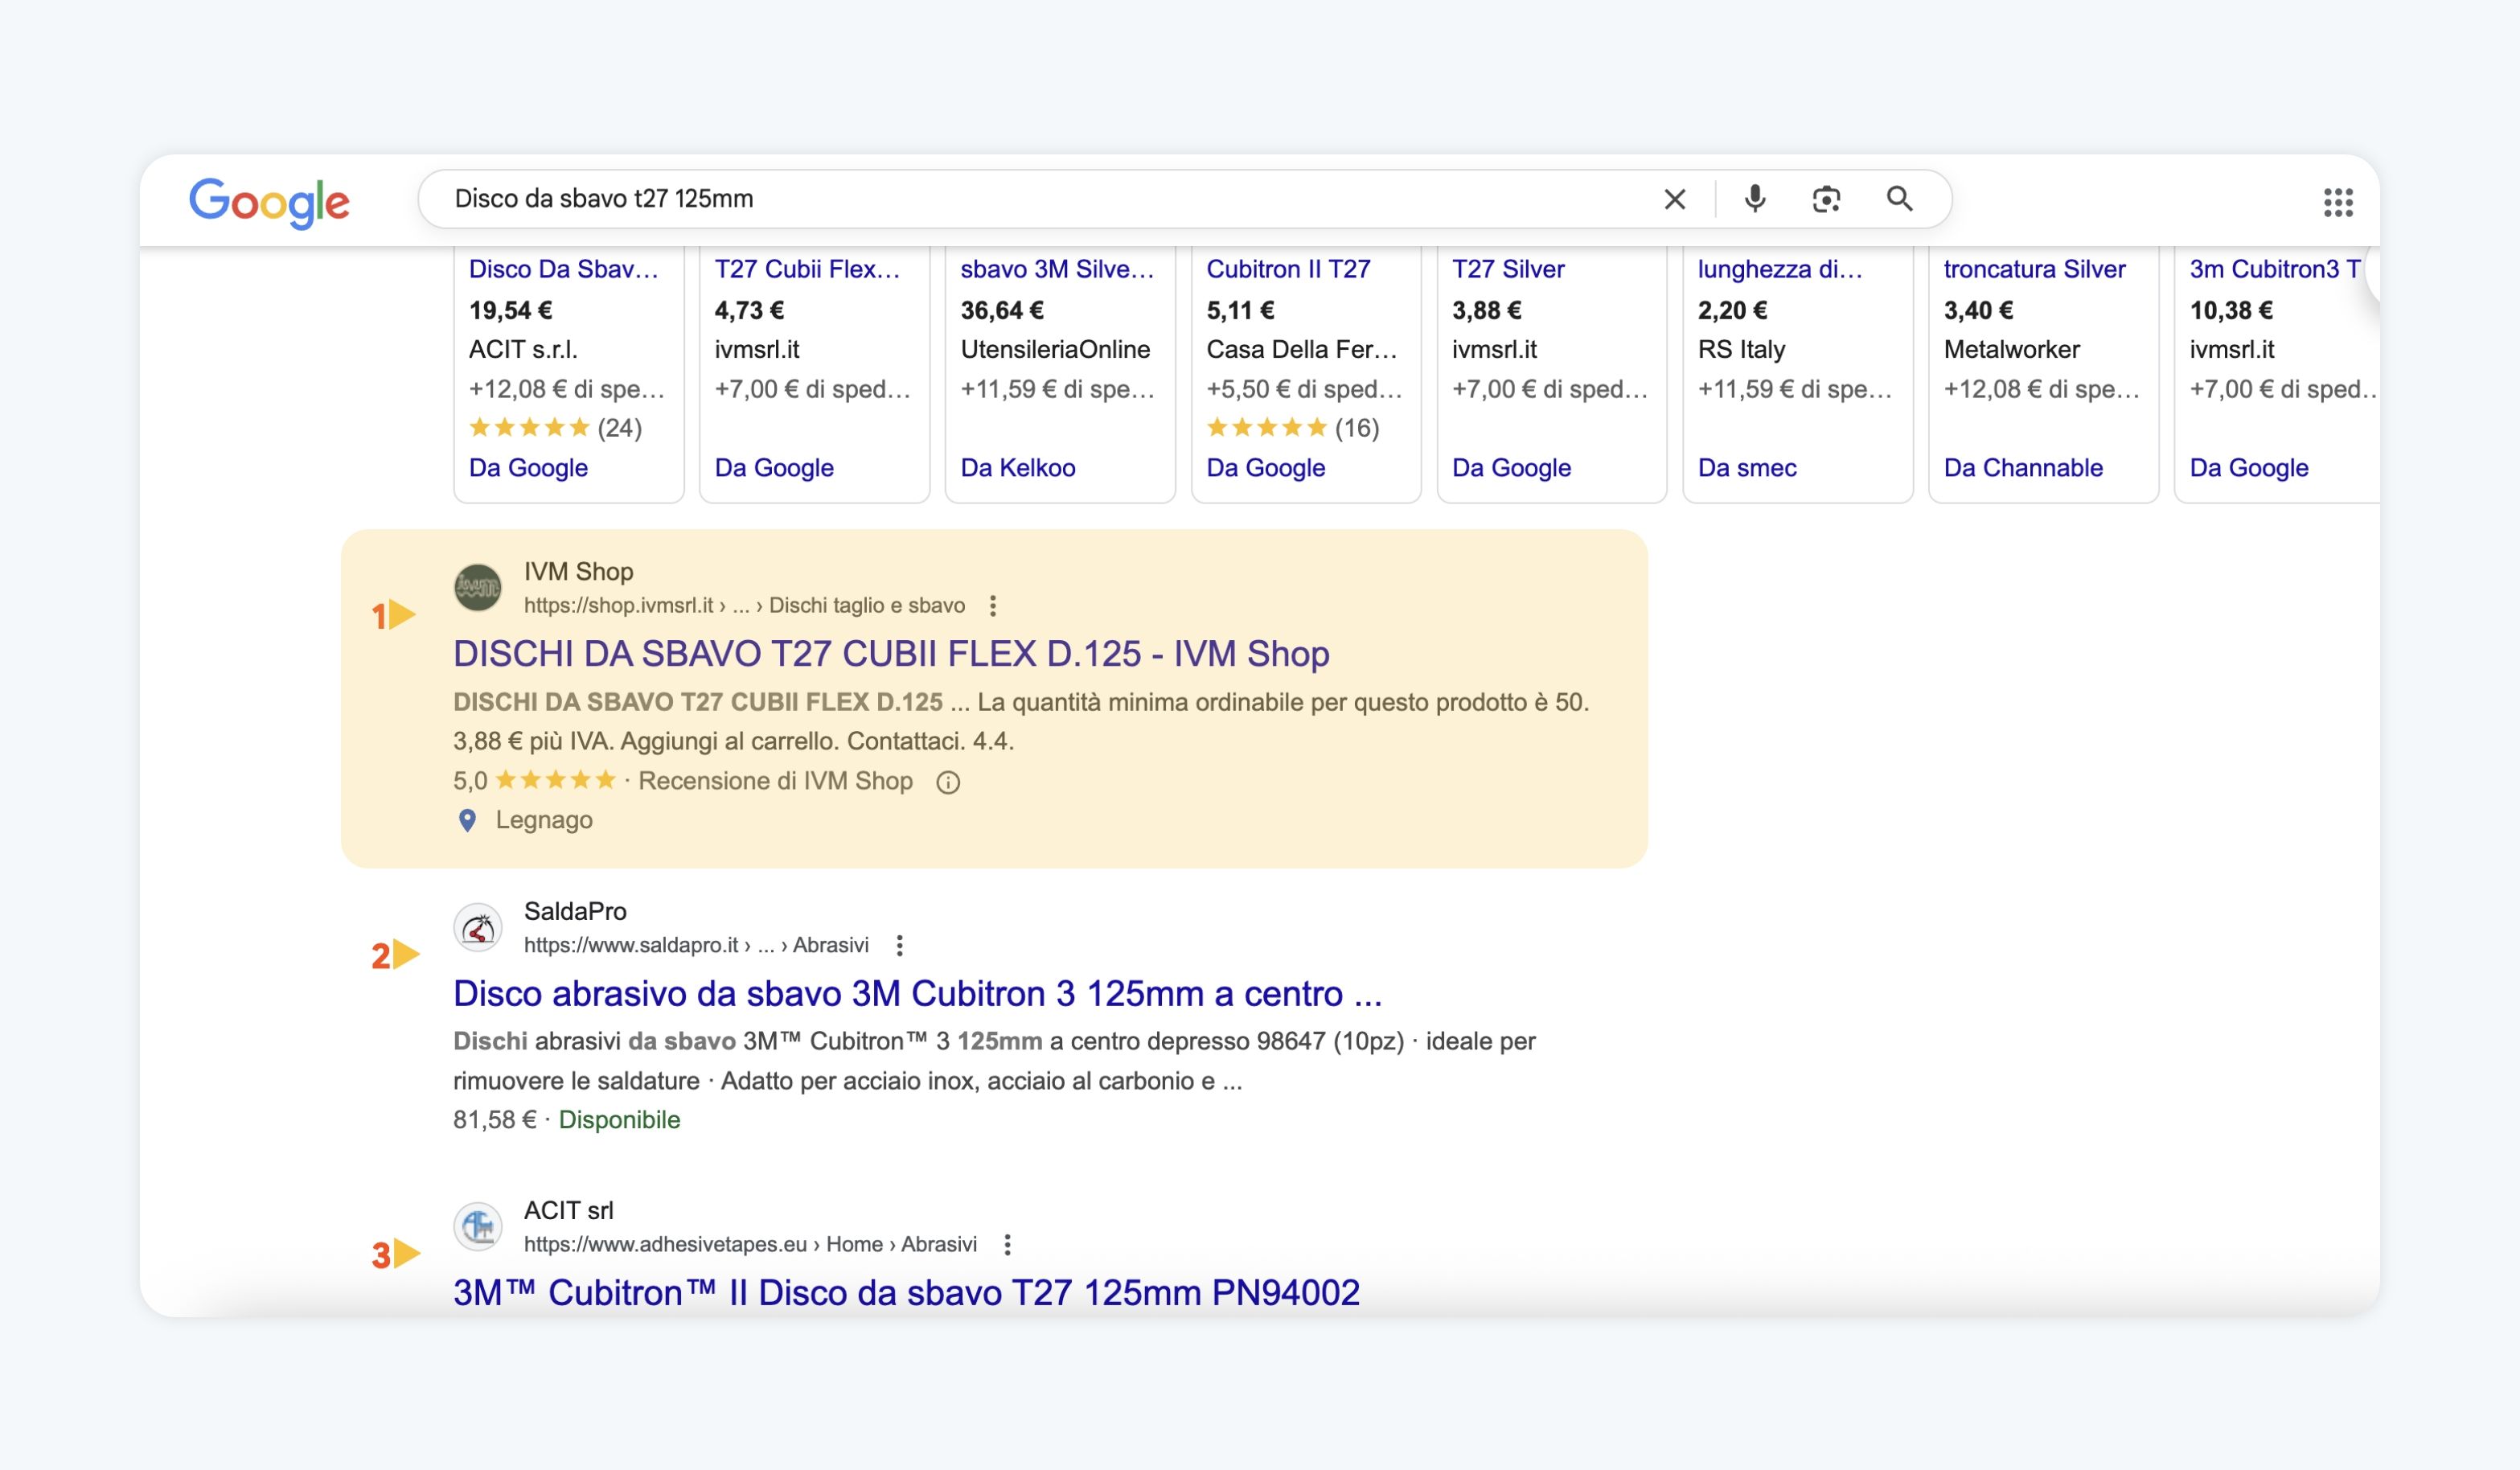
Task: Open Google Lens image search icon
Action: (1826, 199)
